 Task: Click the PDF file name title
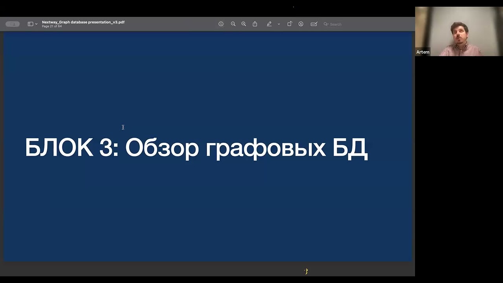pos(83,22)
